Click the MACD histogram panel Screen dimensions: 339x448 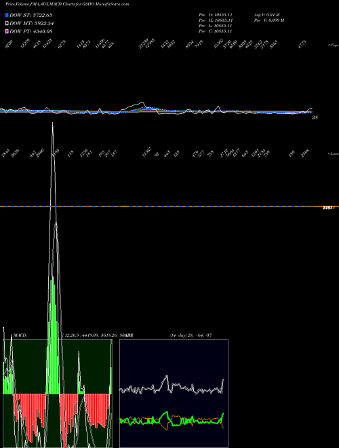[x=58, y=394]
